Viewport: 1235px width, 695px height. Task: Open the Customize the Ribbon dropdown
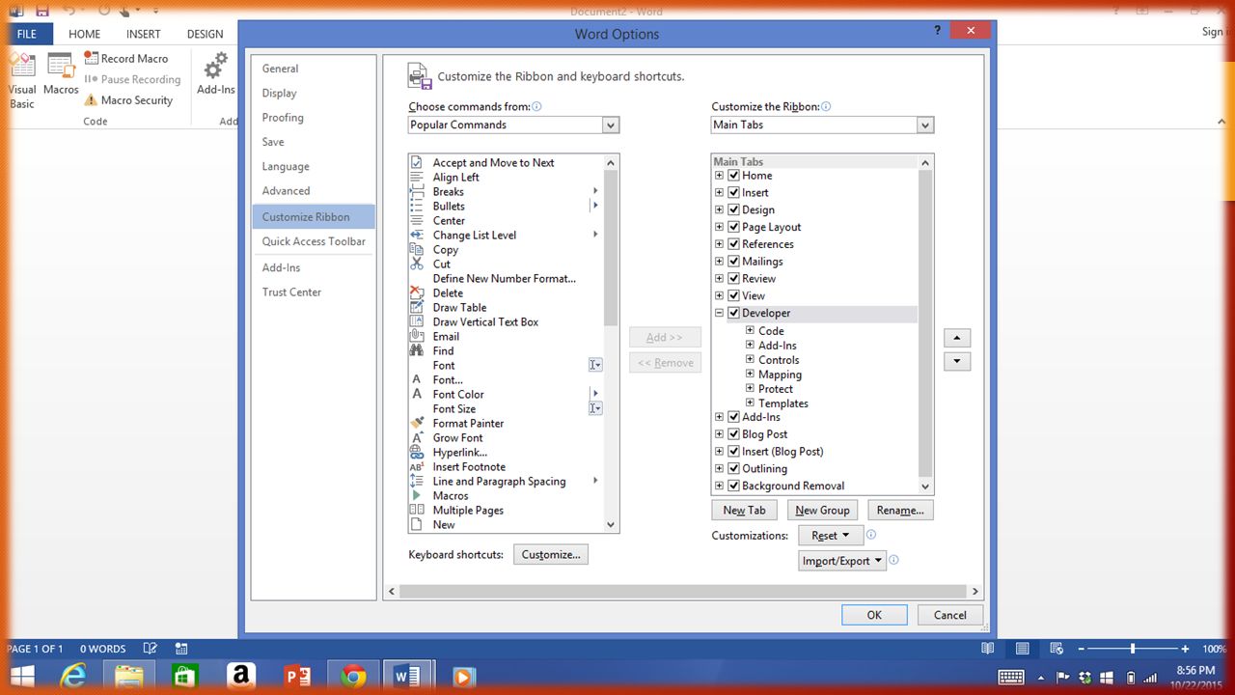(x=925, y=125)
